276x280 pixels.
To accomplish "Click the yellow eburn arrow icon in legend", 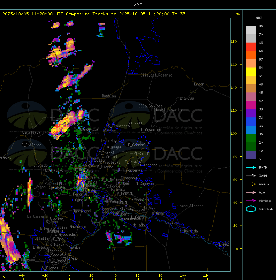I will [x=251, y=184].
